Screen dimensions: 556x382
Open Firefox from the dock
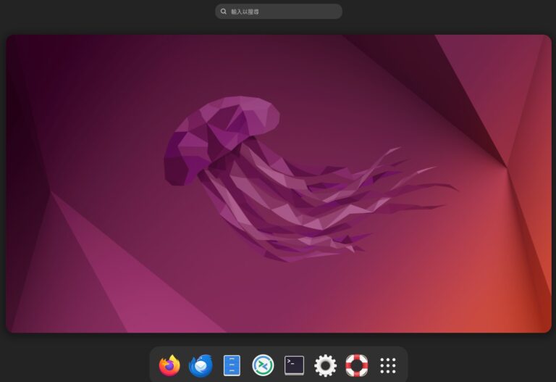(x=169, y=365)
